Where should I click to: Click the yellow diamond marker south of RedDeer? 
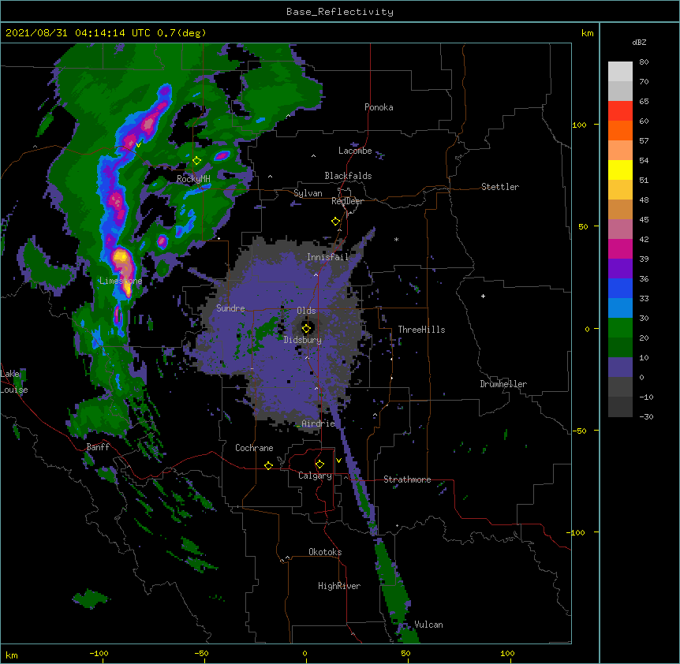coord(336,222)
